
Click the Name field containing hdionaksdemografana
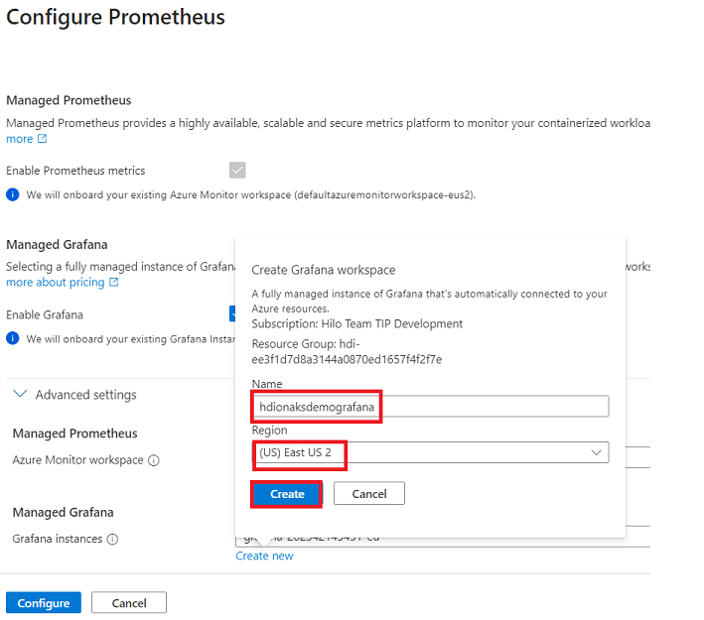[x=430, y=407]
